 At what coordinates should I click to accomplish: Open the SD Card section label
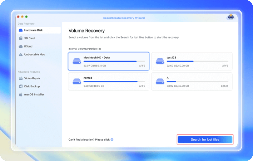(29, 38)
